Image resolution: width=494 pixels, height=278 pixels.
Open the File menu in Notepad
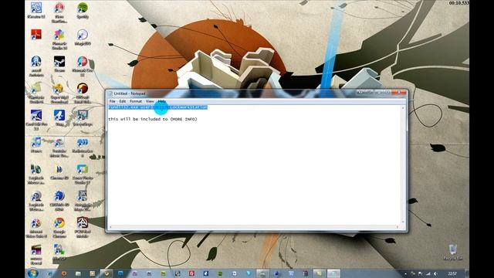pos(112,101)
